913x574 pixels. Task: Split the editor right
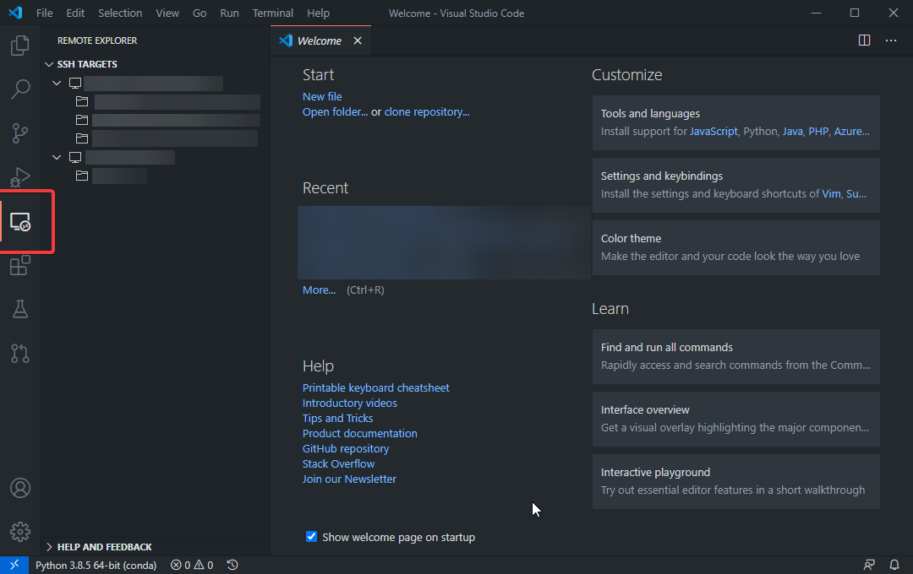click(x=864, y=41)
